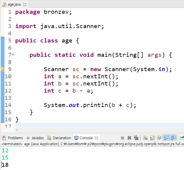Click 'bronzev' package name on line 1
The width and height of the screenshot is (184, 170).
56,12
